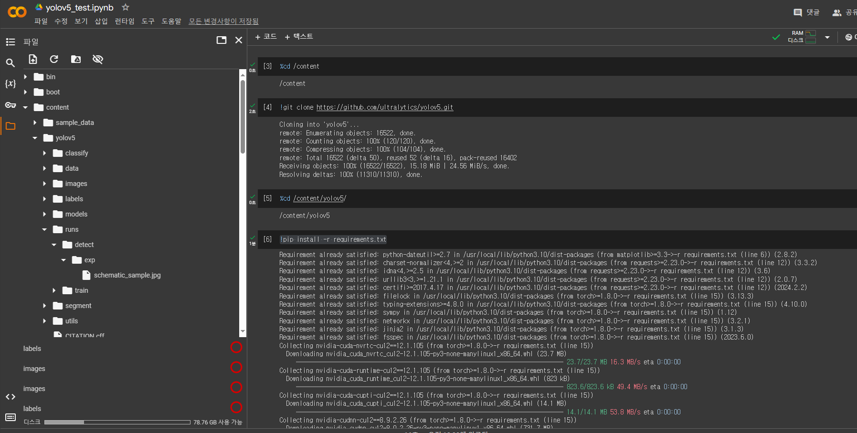Open the Colab home logo

pos(17,12)
